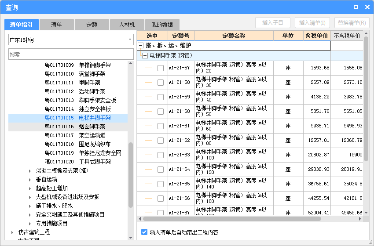The width and height of the screenshot is (374, 246).
Task: Switch to the 清单指引 tab
Action: pos(22,25)
